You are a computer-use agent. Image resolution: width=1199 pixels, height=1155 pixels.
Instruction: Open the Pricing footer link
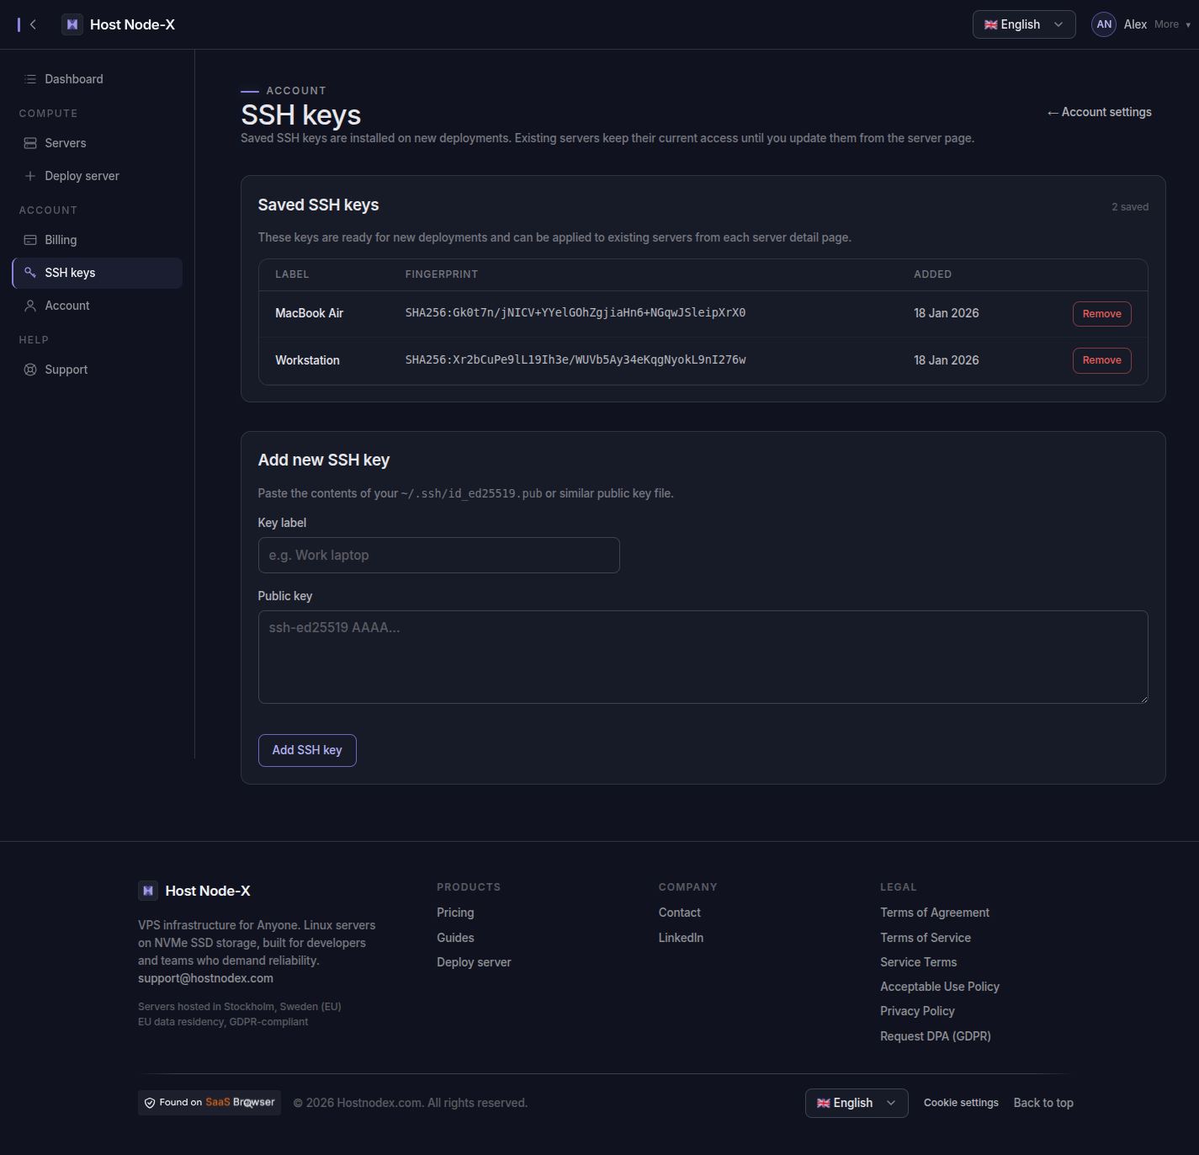pyautogui.click(x=455, y=913)
